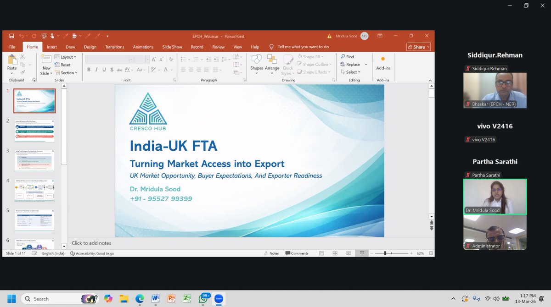Image resolution: width=551 pixels, height=307 pixels.
Task: Click the Add-ins orange icon
Action: (383, 59)
